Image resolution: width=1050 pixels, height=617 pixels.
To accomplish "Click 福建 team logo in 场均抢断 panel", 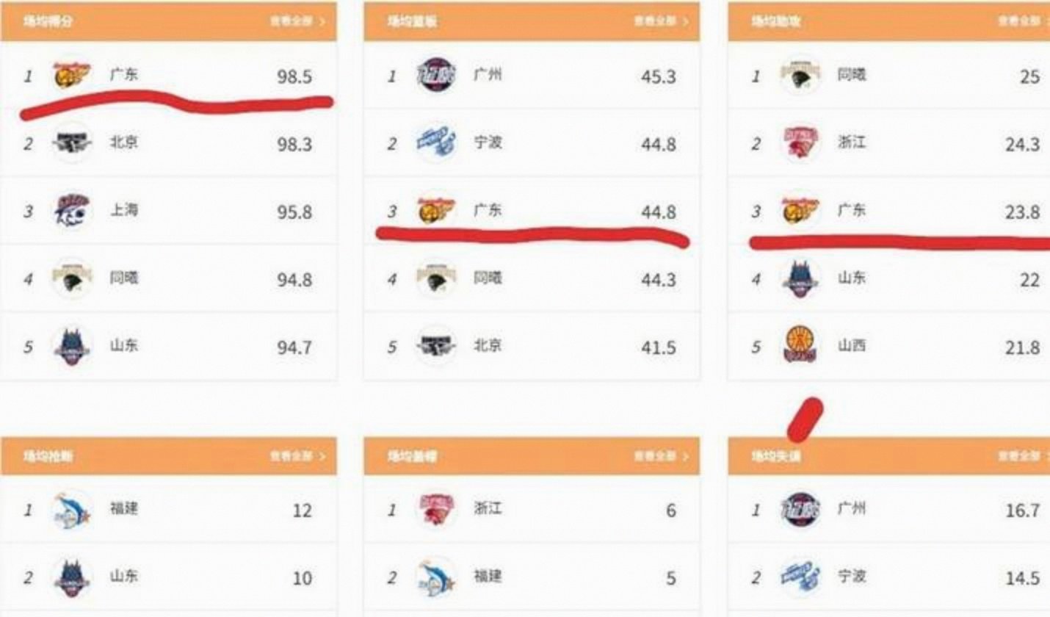I will (x=72, y=510).
